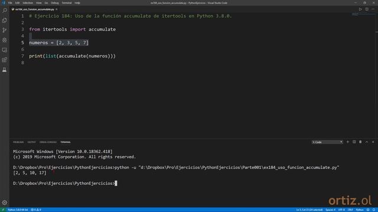Viewport: 378px width, 212px height.
Task: Open the Go menu
Action: (x=46, y=3)
